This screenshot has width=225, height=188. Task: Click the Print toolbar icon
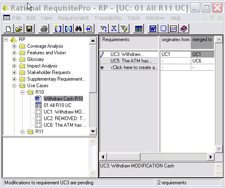[44, 29]
